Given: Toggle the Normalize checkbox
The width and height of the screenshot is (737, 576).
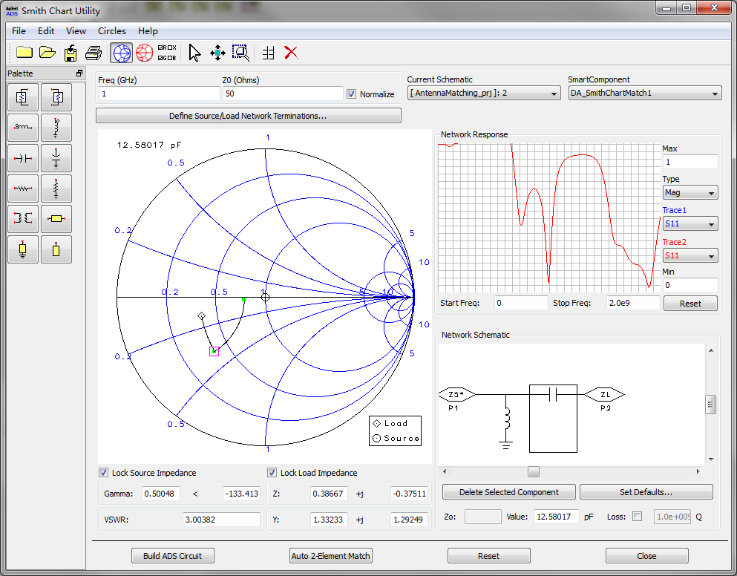Looking at the screenshot, I should tap(351, 94).
